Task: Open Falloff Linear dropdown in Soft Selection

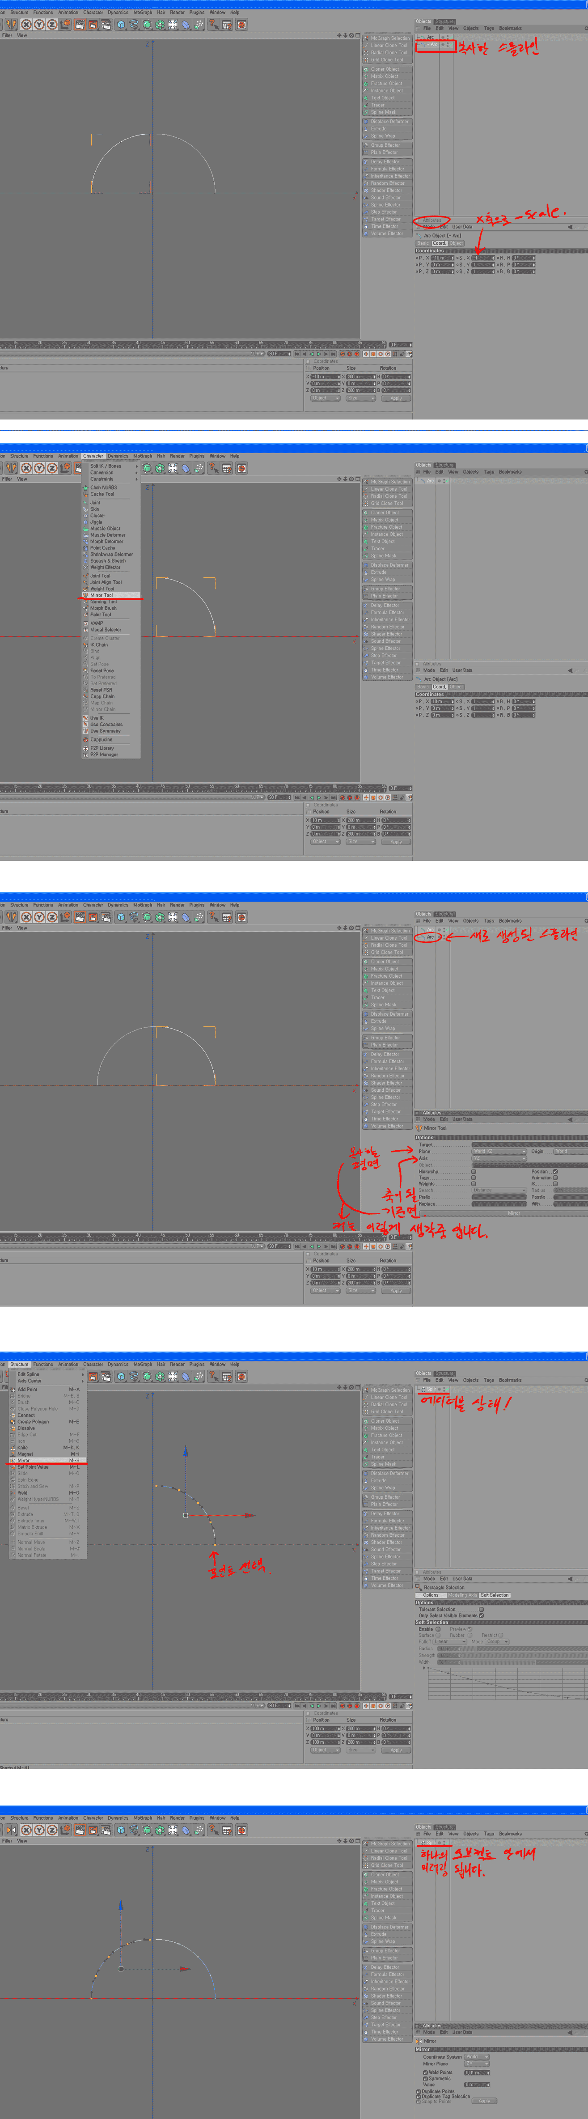Action: (451, 1641)
